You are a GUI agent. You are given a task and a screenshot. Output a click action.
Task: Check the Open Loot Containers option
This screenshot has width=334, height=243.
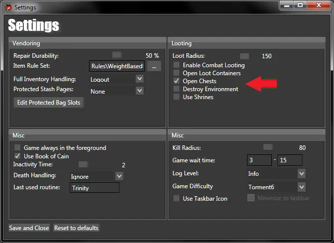click(176, 73)
